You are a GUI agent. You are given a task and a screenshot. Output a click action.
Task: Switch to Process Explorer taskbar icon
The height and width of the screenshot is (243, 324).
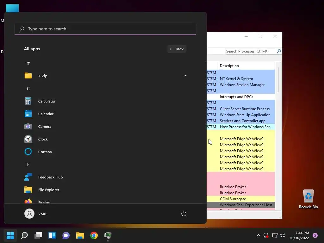tap(108, 235)
